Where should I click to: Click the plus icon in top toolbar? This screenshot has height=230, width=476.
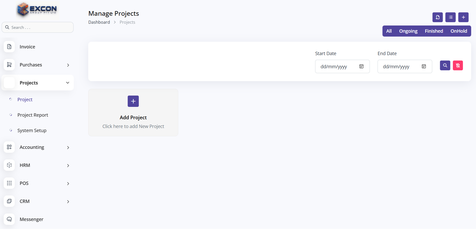pyautogui.click(x=463, y=17)
